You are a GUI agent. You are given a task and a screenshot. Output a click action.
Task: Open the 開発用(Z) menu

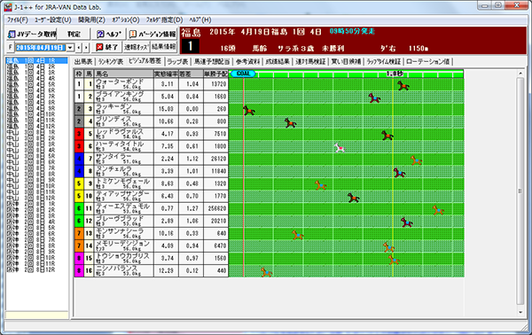pos(91,20)
